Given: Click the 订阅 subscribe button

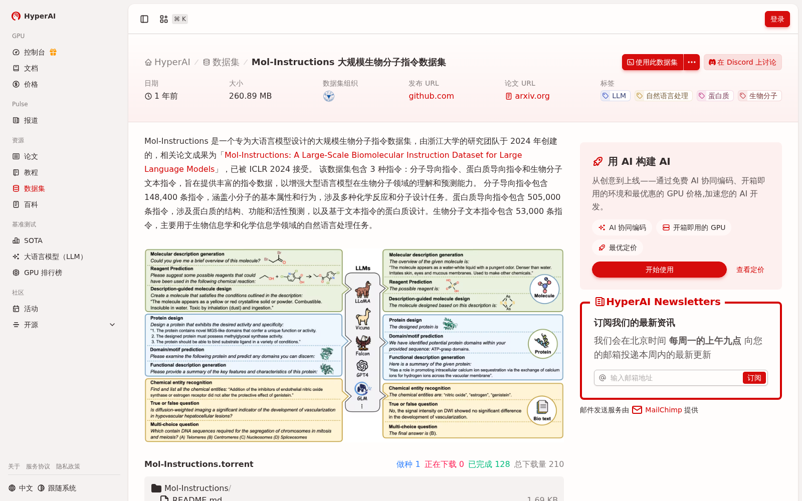Looking at the screenshot, I should click(x=754, y=378).
